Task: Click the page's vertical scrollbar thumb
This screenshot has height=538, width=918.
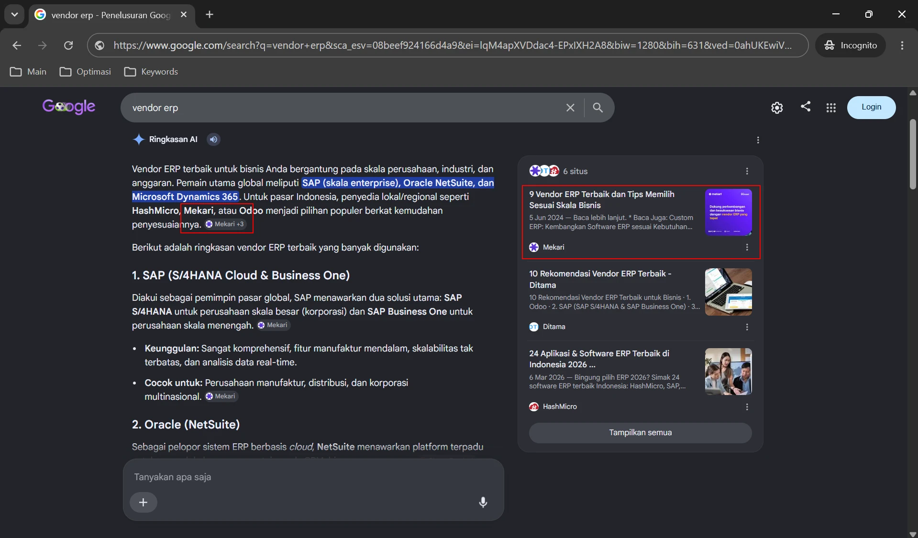Action: 913,154
